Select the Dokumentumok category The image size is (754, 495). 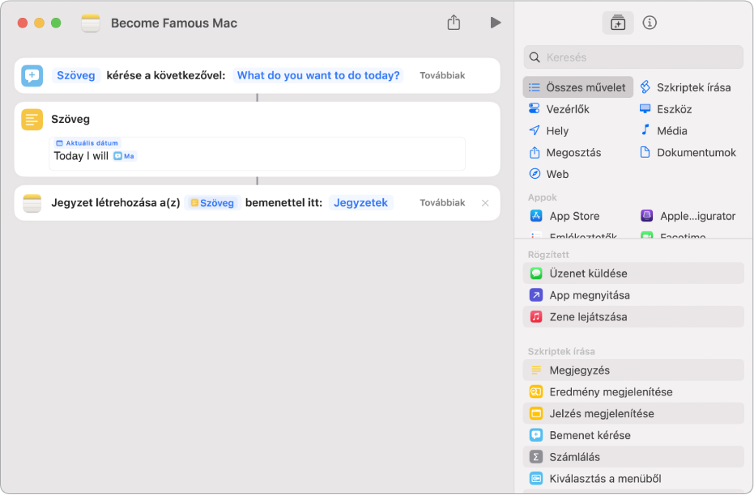click(696, 152)
